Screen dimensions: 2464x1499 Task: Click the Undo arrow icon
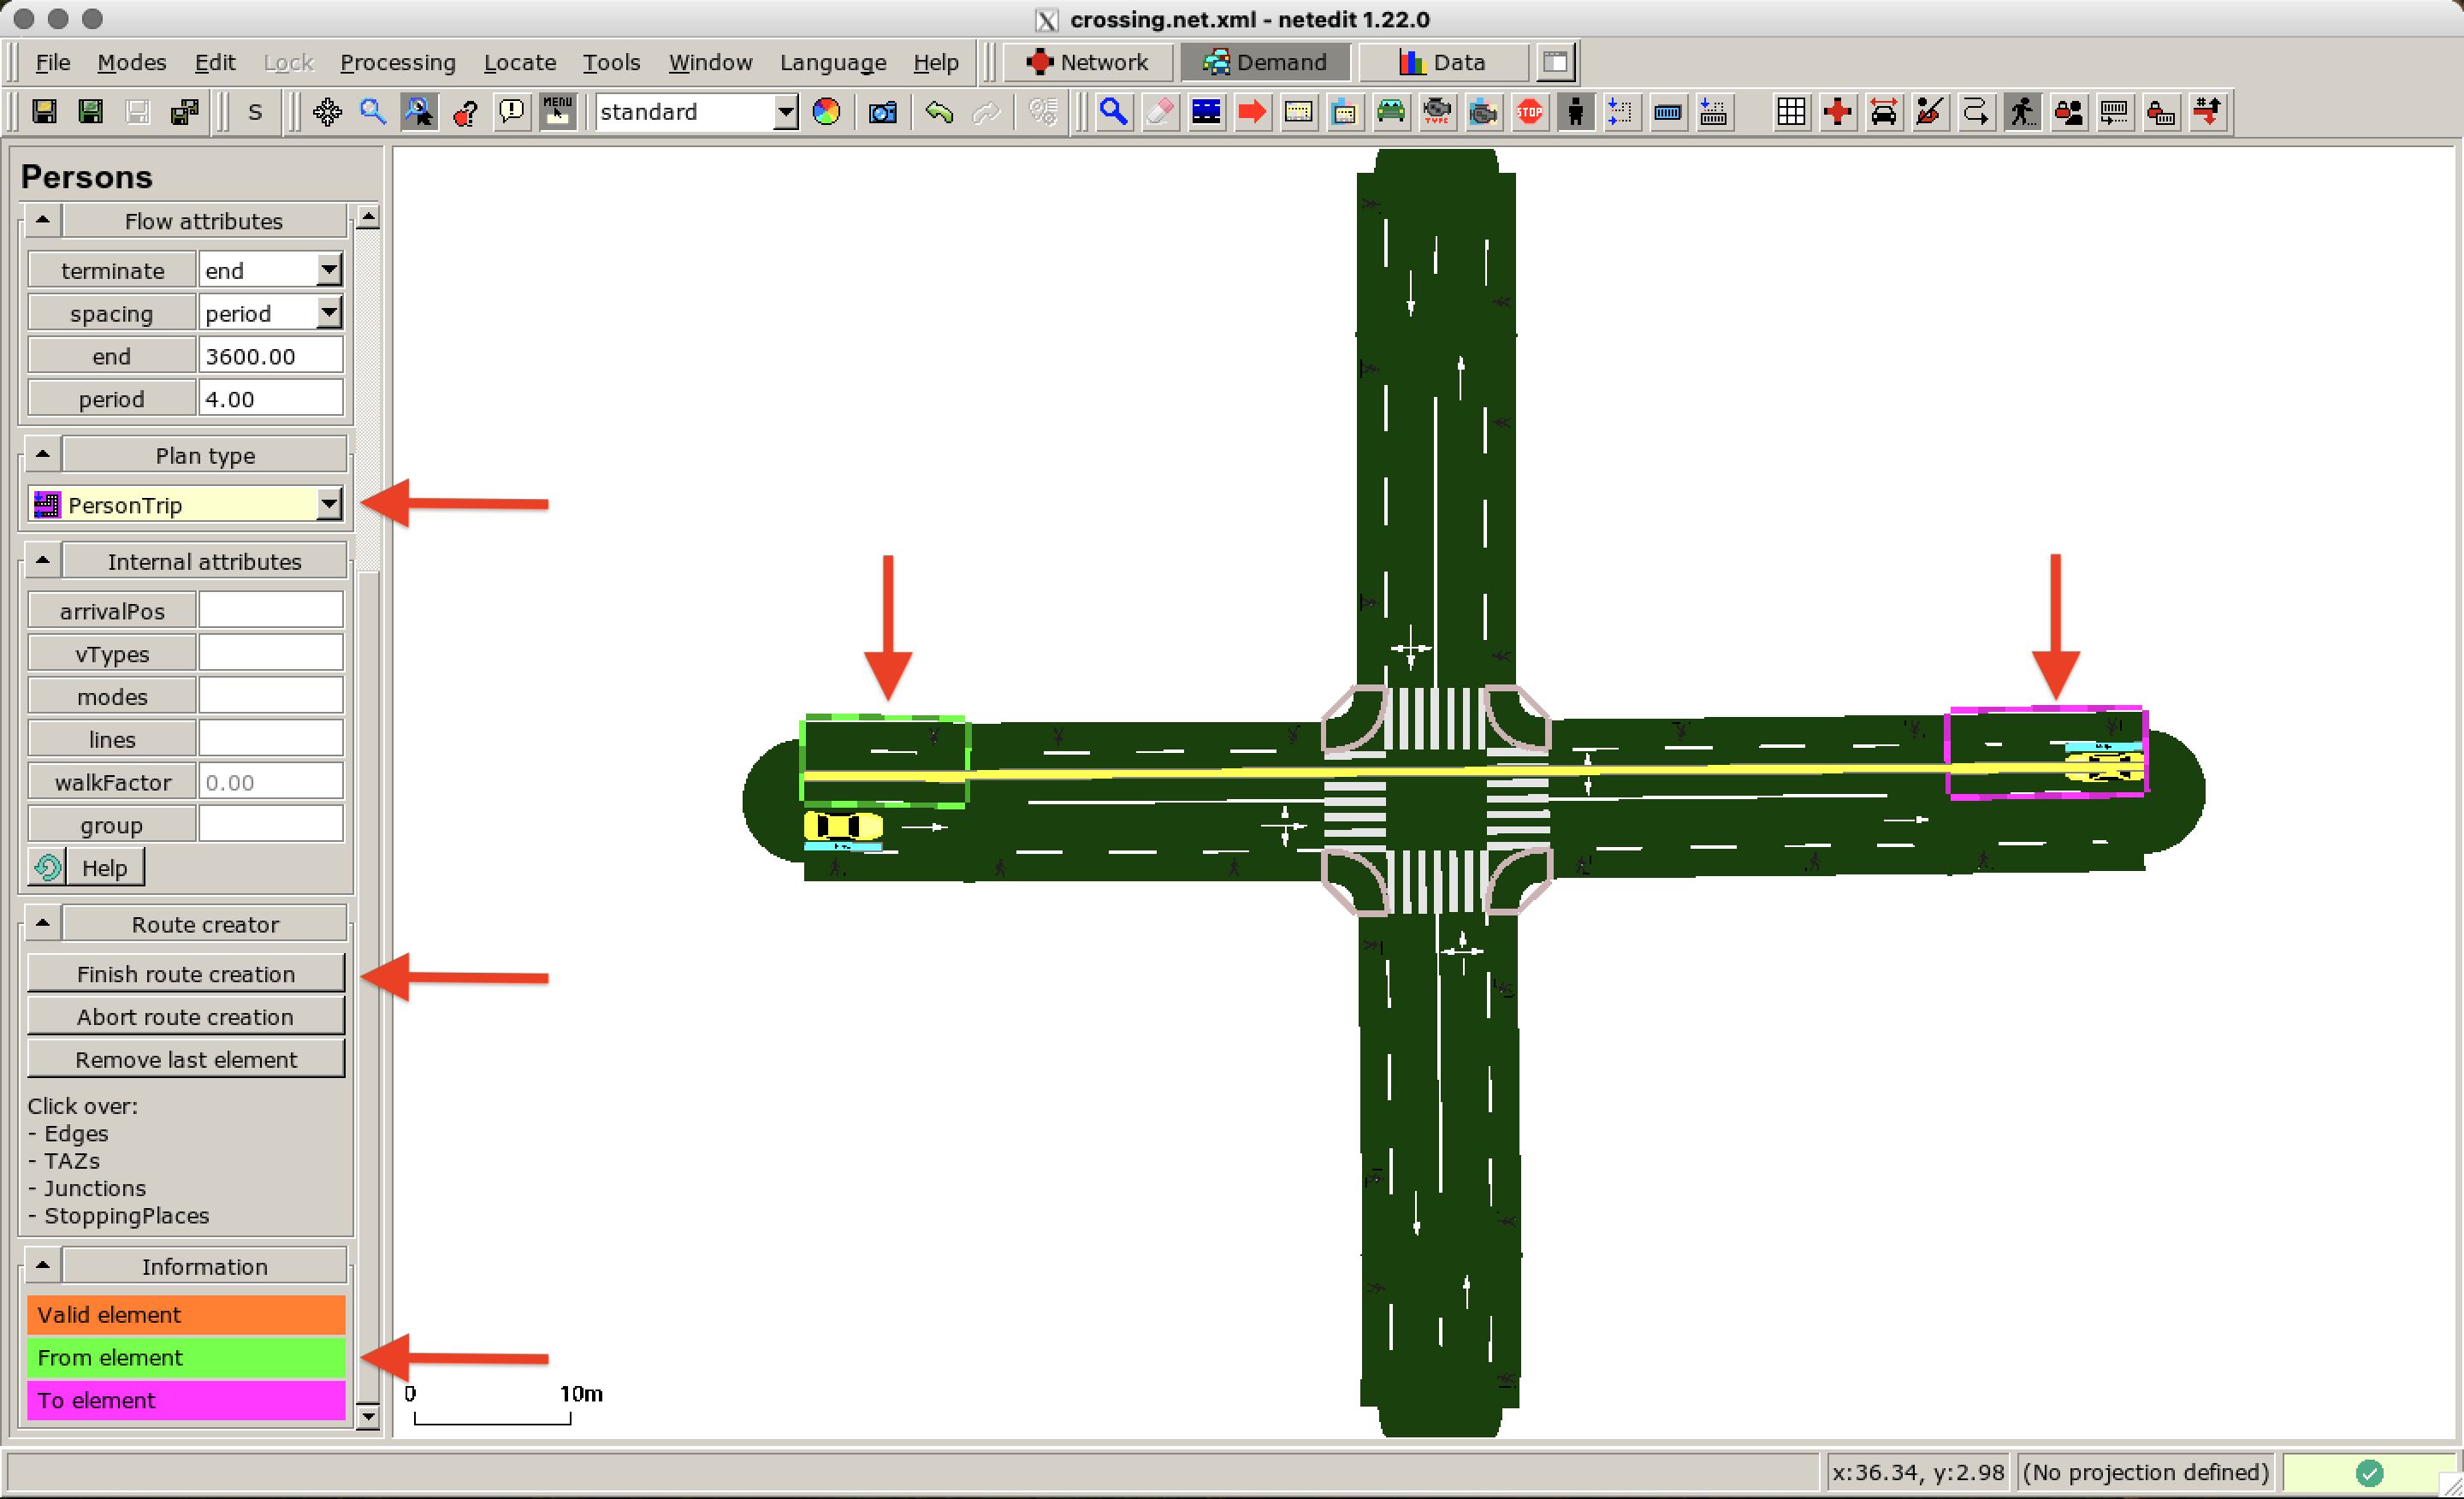point(939,112)
